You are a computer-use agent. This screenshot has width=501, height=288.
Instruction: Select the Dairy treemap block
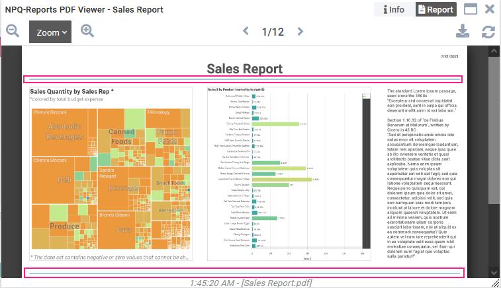(124, 230)
